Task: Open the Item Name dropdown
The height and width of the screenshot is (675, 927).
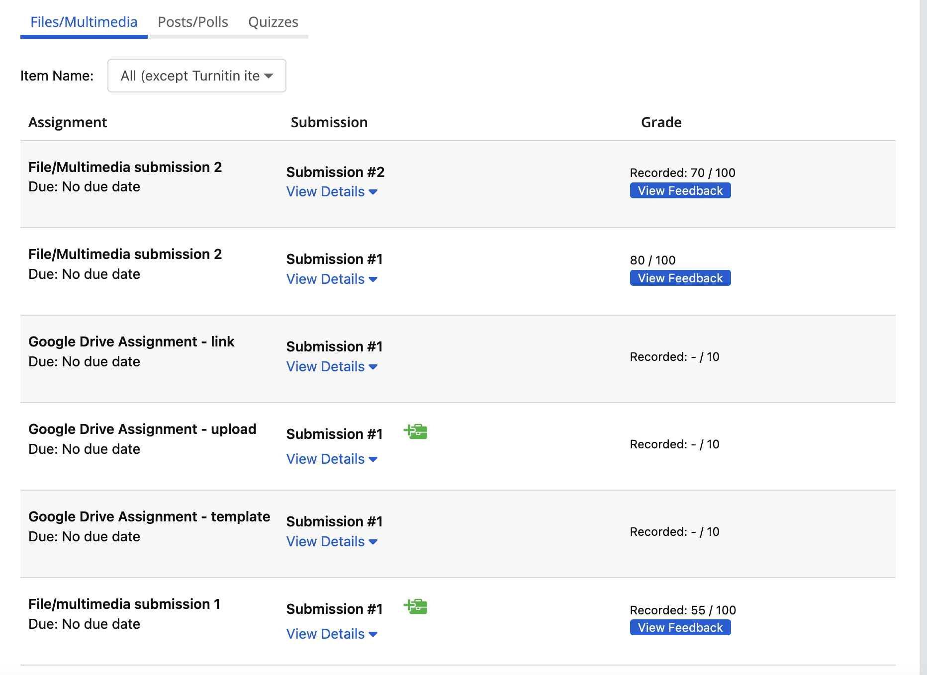Action: point(197,76)
